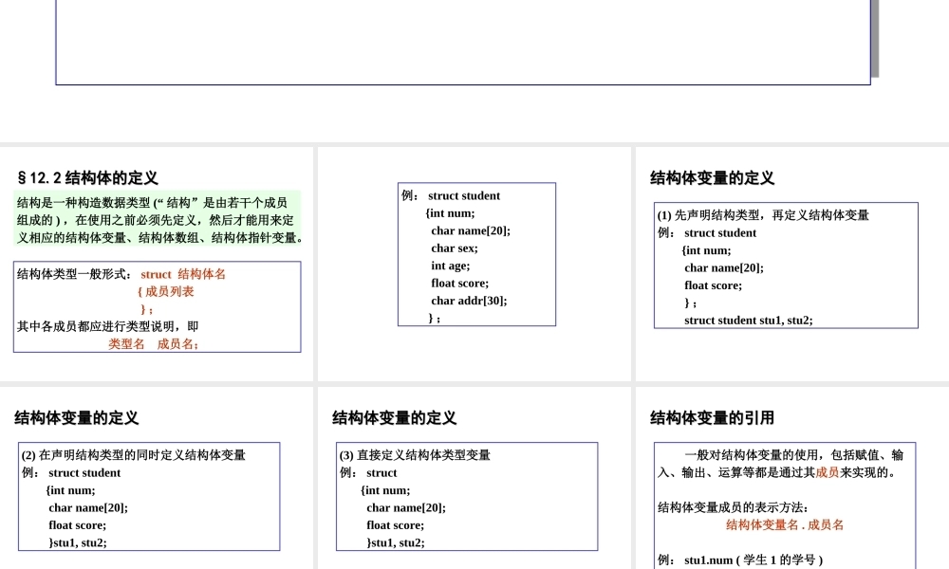Click the red text 结构体变量名 . 成员名
Viewport: 949px width, 569px height.
(785, 524)
